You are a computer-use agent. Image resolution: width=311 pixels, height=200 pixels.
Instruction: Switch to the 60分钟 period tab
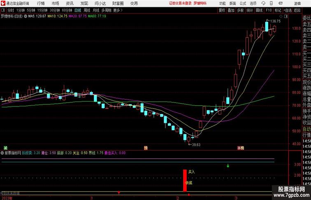click(67, 10)
